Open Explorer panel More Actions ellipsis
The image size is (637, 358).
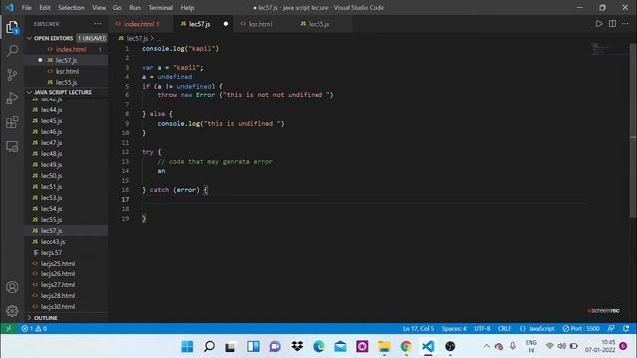click(98, 24)
